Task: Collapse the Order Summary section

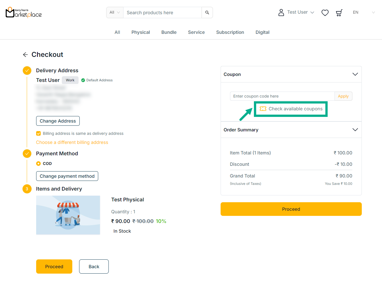Action: (355, 130)
